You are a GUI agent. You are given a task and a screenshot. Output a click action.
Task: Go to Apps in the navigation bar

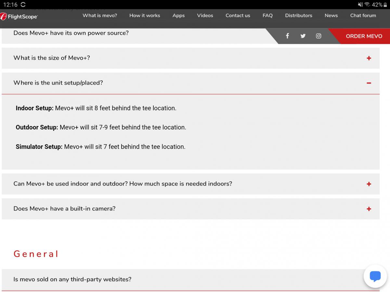[178, 16]
